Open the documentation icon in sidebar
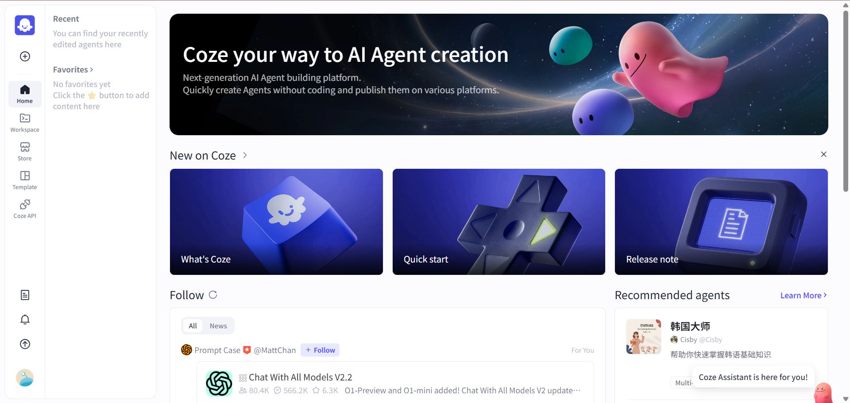 click(25, 295)
